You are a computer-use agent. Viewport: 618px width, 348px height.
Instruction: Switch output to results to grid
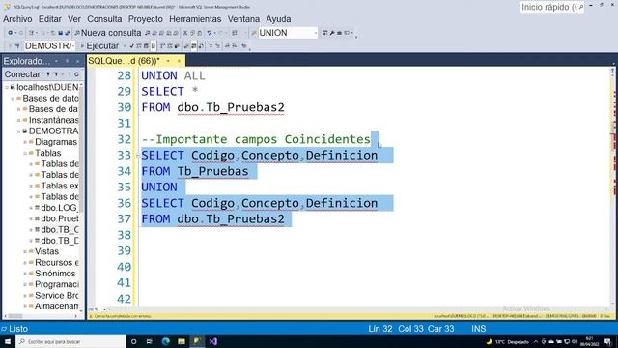point(193,46)
